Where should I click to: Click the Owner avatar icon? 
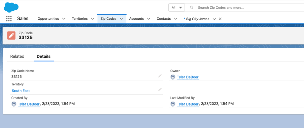[173, 77]
